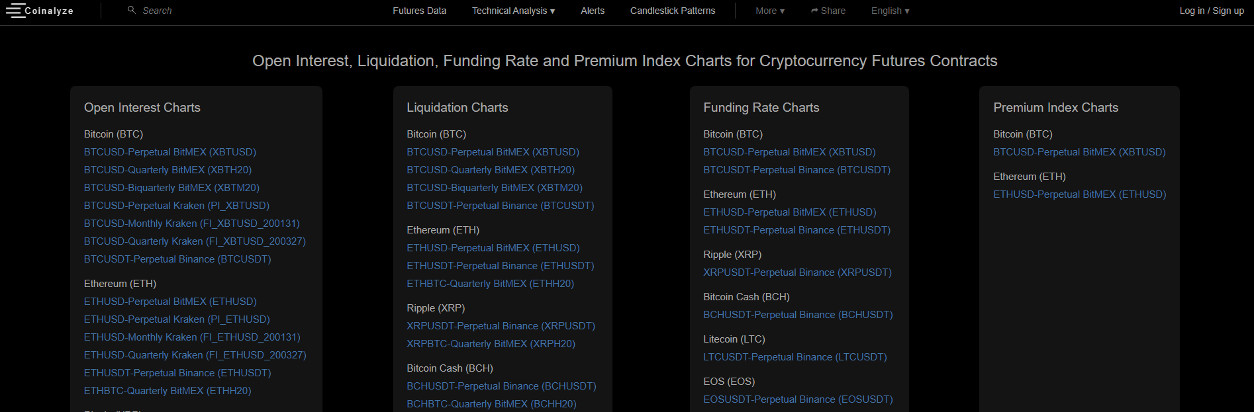Open BTCUSD-Quarterly Kraken (FI_XBTUSD_200327) chart
The height and width of the screenshot is (412, 1254).
[195, 241]
